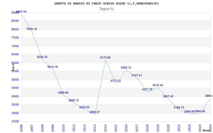Click x-axis year 2022
Viewport: 213px width, 133px height.
(x=189, y=128)
